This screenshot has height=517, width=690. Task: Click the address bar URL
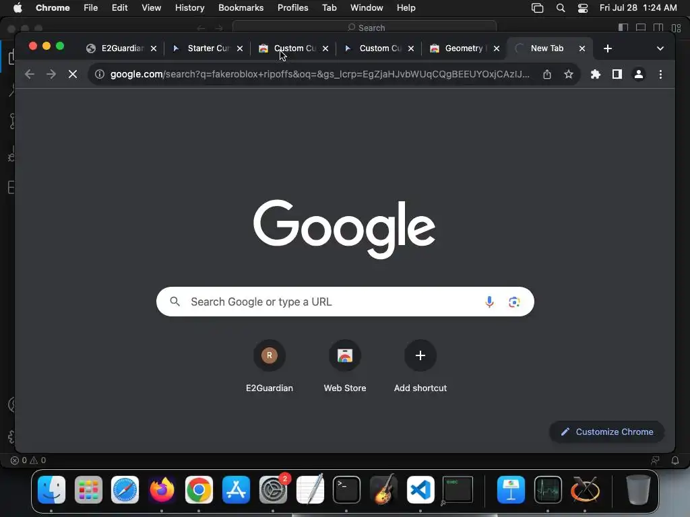(x=320, y=74)
